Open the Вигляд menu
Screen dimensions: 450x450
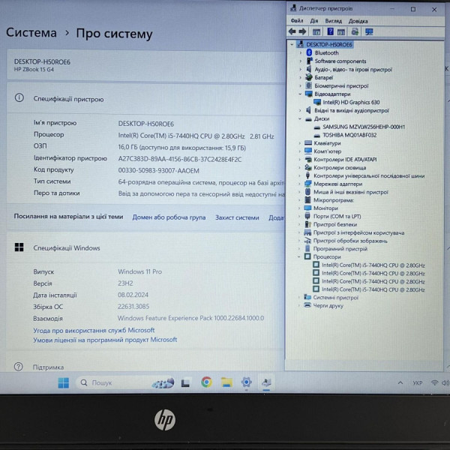point(333,21)
